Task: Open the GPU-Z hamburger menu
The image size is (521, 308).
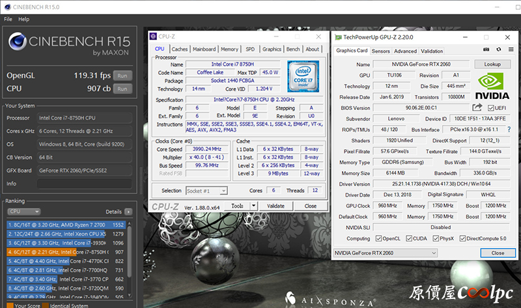Action: 511,49
